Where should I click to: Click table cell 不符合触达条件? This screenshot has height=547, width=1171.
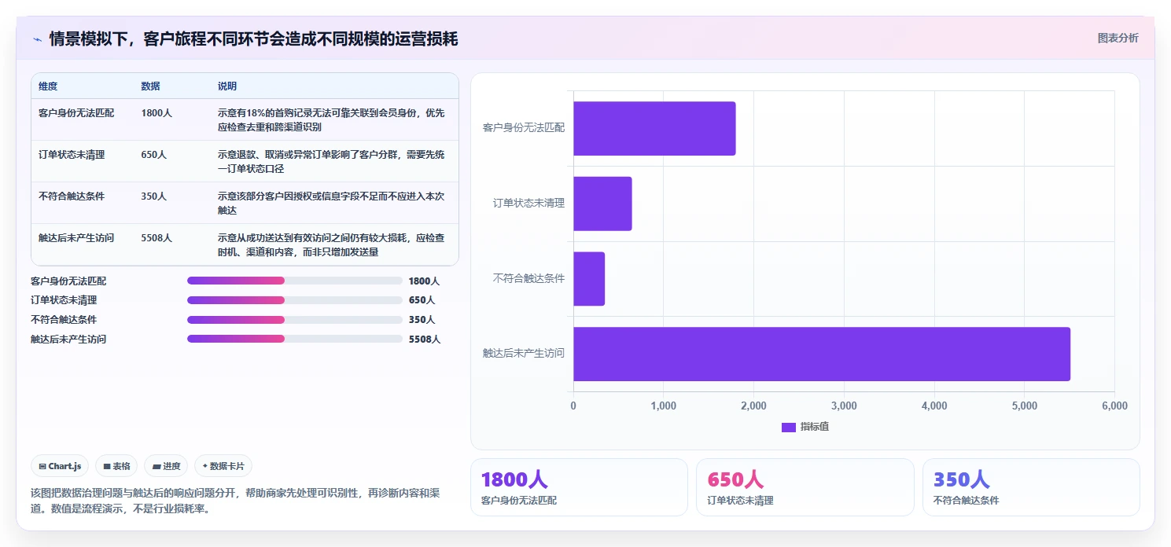pyautogui.click(x=72, y=196)
